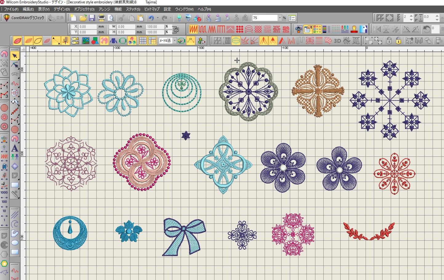Click the Width W input field
The width and height of the screenshot is (444, 280).
click(x=126, y=27)
